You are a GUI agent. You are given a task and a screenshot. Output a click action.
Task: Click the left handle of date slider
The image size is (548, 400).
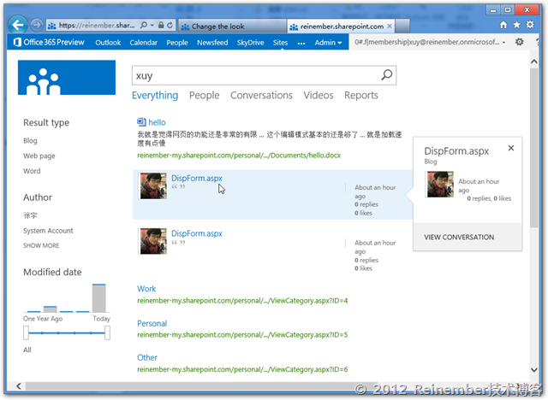(x=27, y=332)
